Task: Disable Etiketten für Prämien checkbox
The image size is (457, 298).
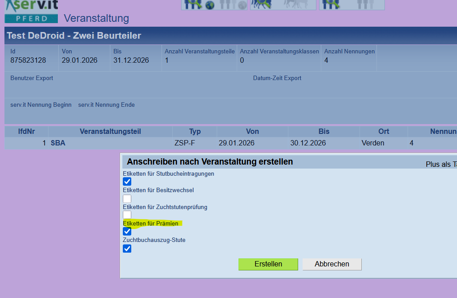Action: tap(127, 232)
